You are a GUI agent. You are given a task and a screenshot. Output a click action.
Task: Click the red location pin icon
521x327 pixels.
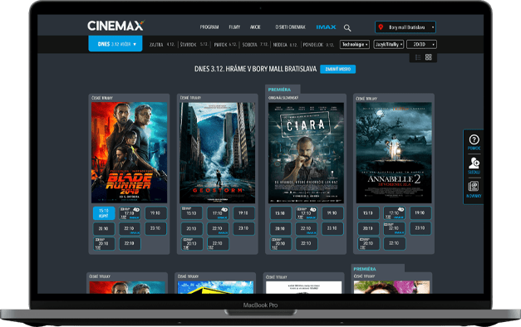[x=381, y=27]
